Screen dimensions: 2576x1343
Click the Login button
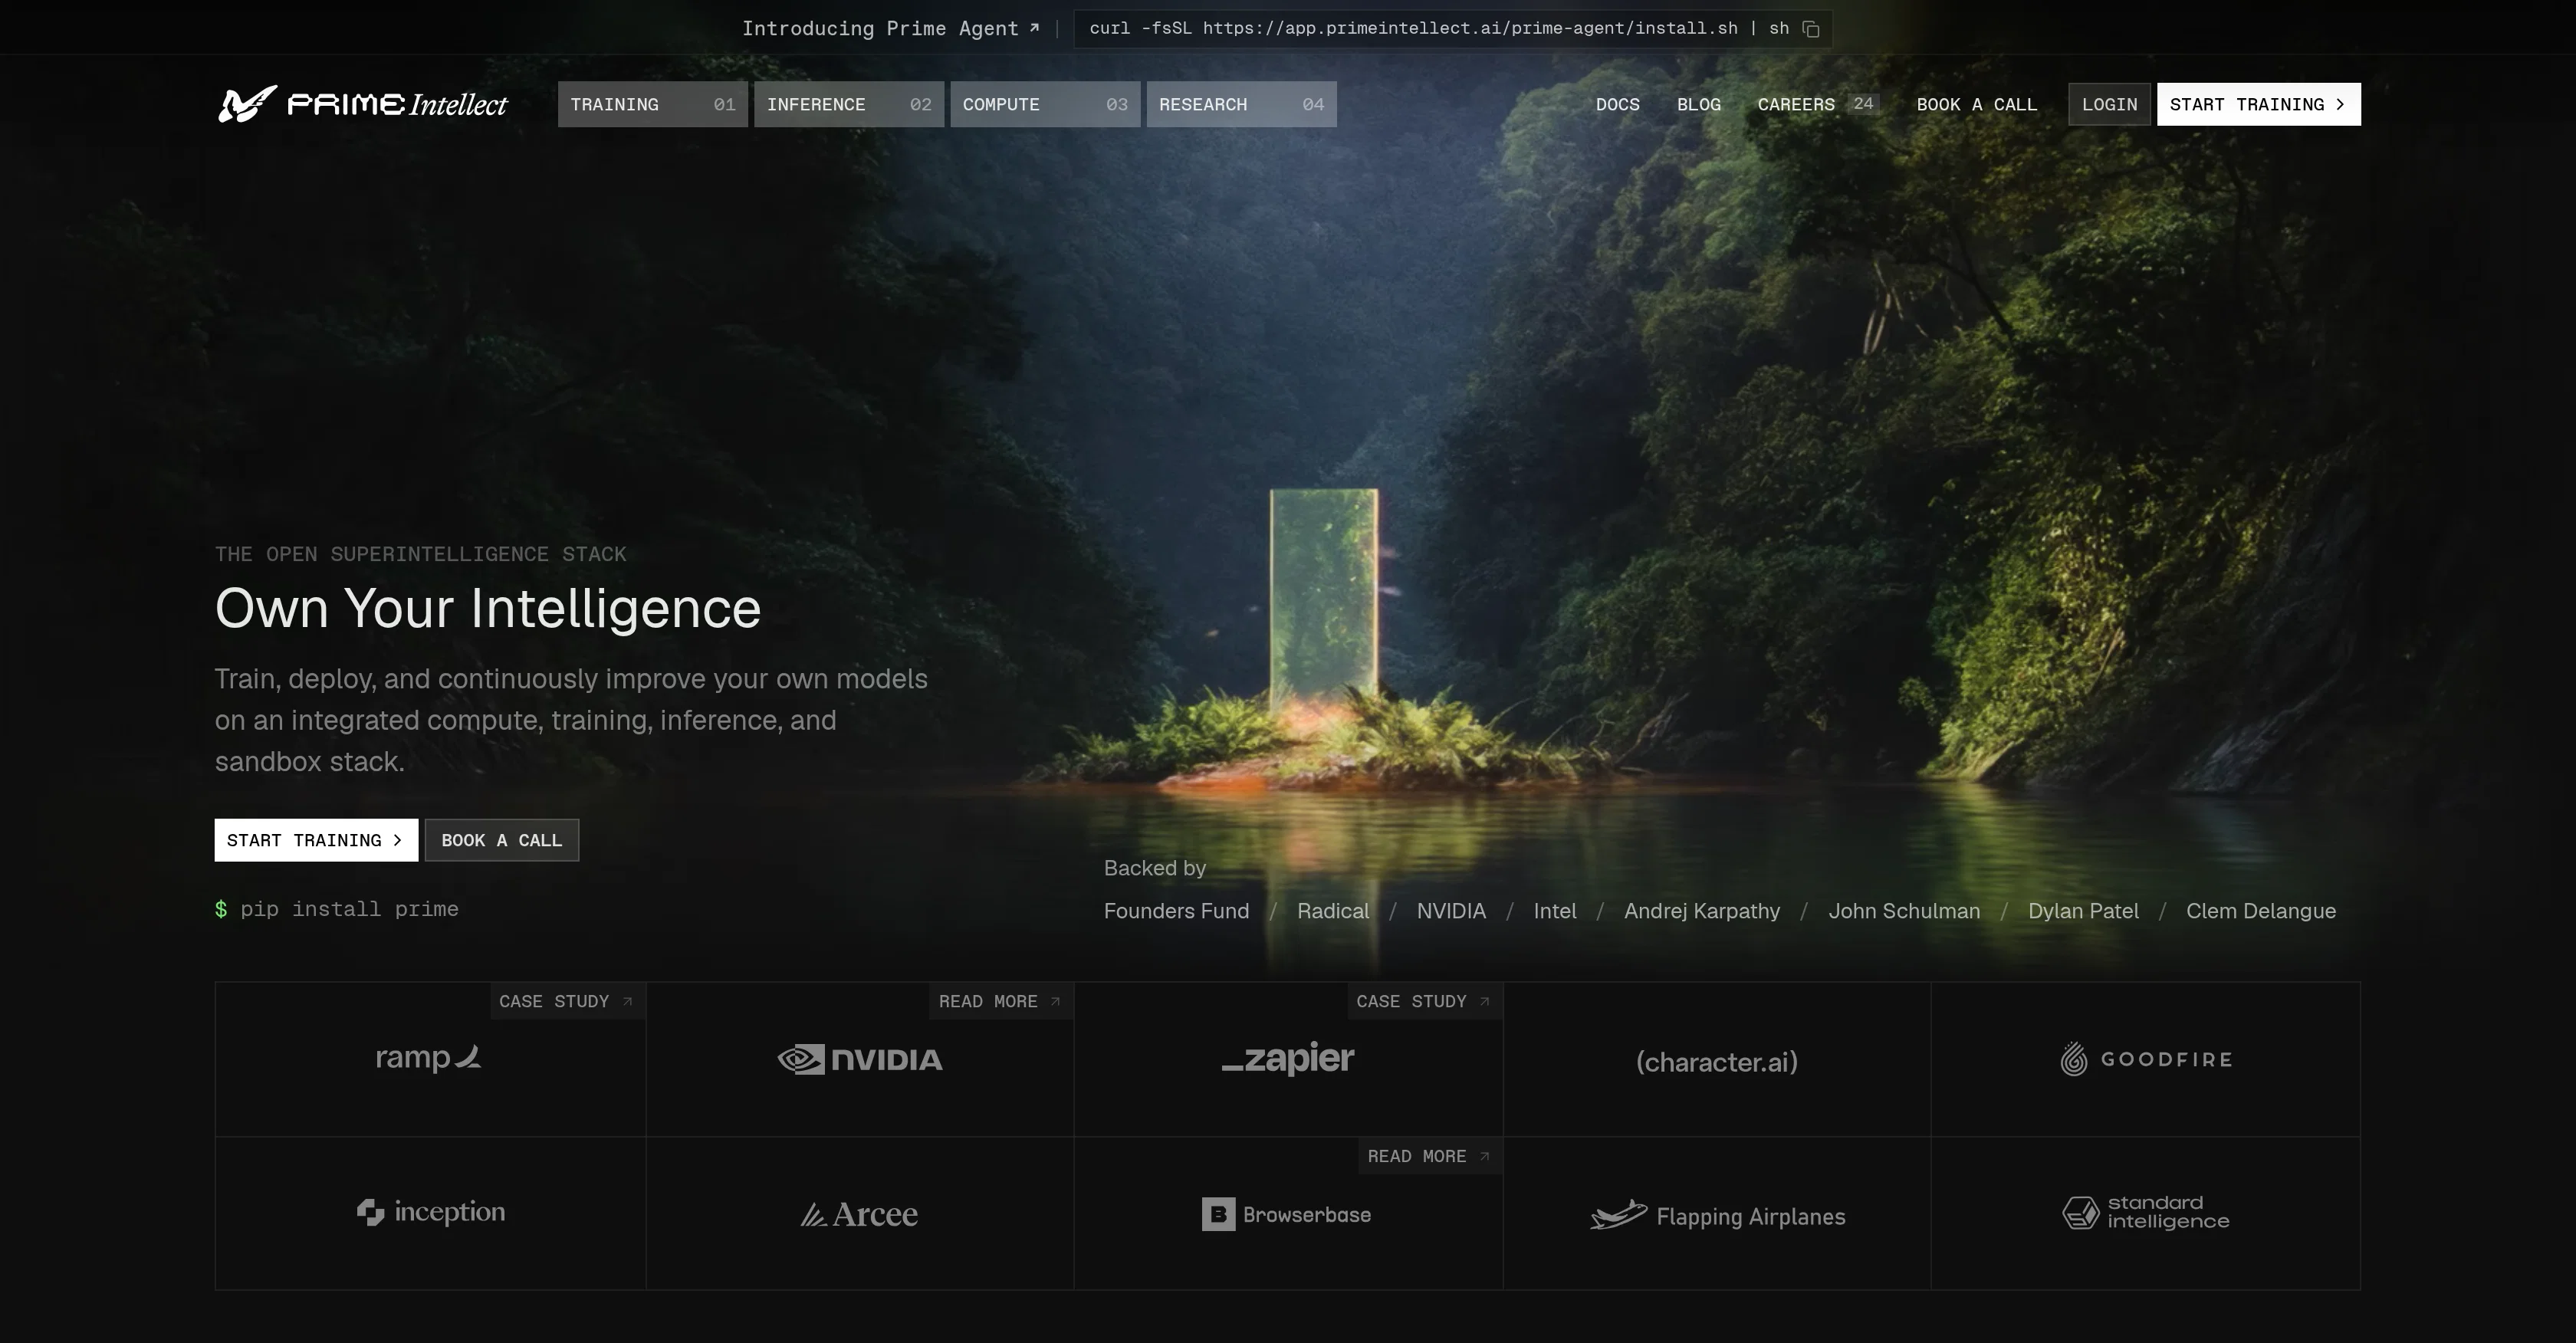[2109, 104]
